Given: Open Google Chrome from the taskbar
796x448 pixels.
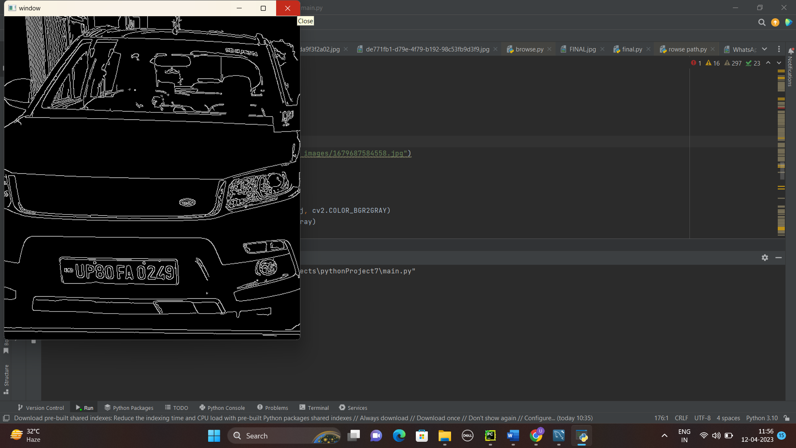Looking at the screenshot, I should click(x=536, y=436).
